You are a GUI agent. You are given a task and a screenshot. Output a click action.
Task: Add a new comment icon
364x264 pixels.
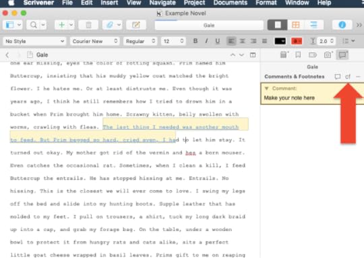(338, 77)
